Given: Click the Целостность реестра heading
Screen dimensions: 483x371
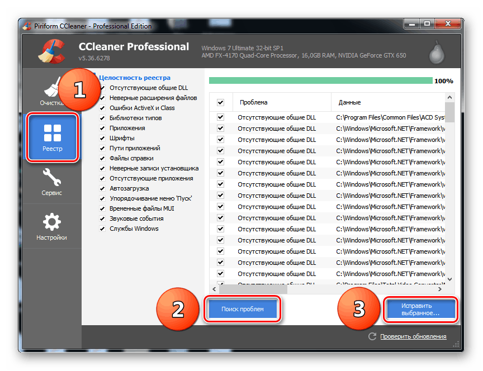Looking at the screenshot, I should click(x=135, y=78).
